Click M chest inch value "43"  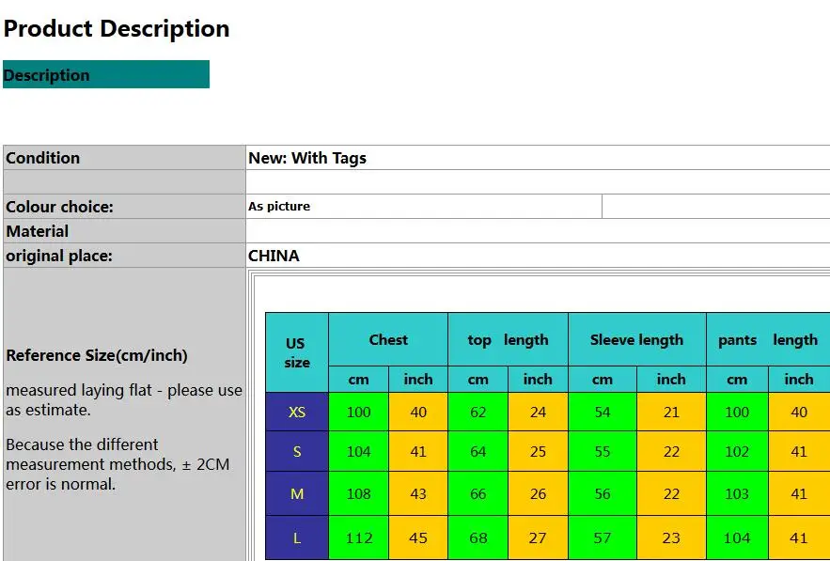(x=418, y=493)
